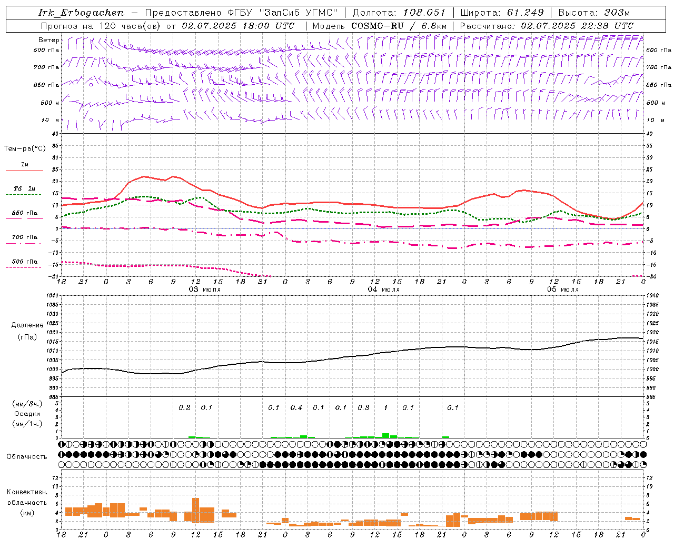Screen dimensions: 674x539
Task: Click the Высота: 303м value
Action: pyautogui.click(x=593, y=13)
